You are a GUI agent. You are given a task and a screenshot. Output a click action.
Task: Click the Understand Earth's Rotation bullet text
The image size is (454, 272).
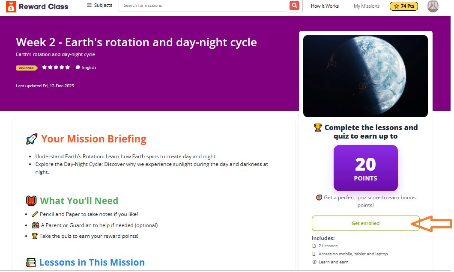126,157
